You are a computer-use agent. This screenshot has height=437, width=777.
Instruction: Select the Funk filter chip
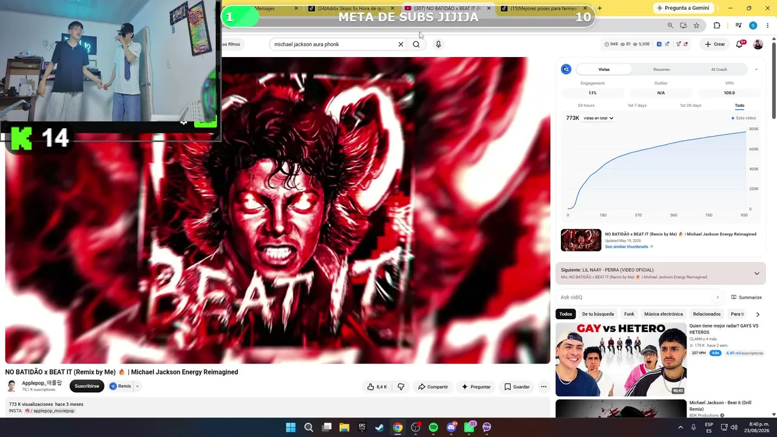tap(629, 314)
